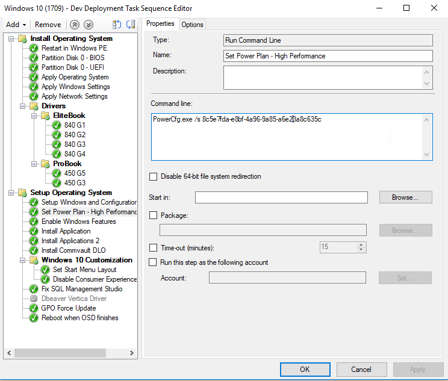The image size is (448, 381).
Task: Click inside the Name text field
Action: coord(328,56)
